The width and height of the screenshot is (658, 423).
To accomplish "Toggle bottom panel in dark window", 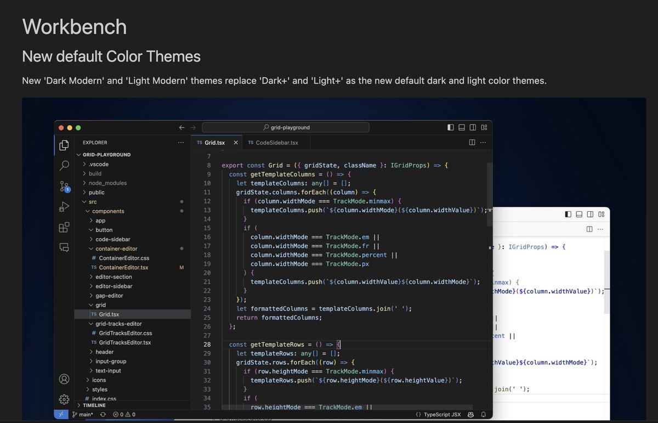I will tap(462, 127).
